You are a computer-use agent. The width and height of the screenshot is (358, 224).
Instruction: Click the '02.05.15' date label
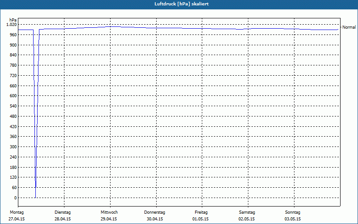[x=247, y=219]
